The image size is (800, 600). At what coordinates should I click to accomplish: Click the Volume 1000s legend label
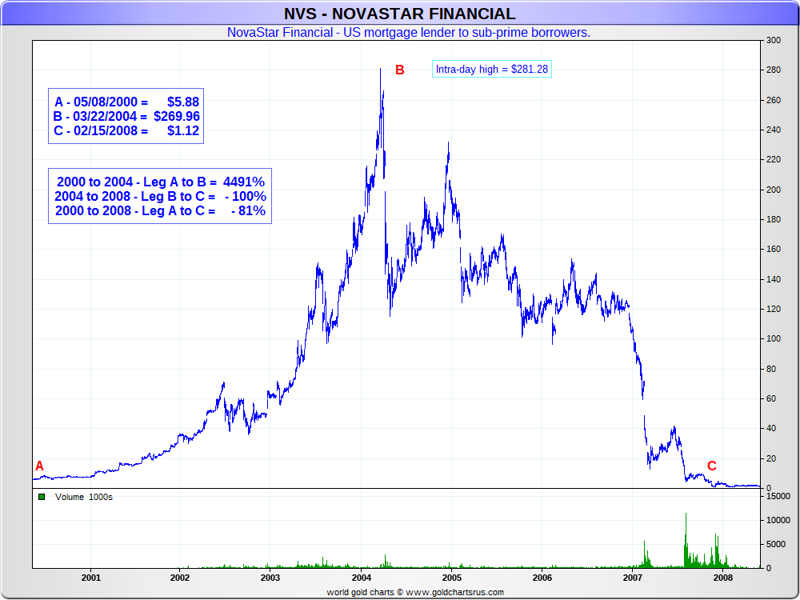pyautogui.click(x=84, y=497)
